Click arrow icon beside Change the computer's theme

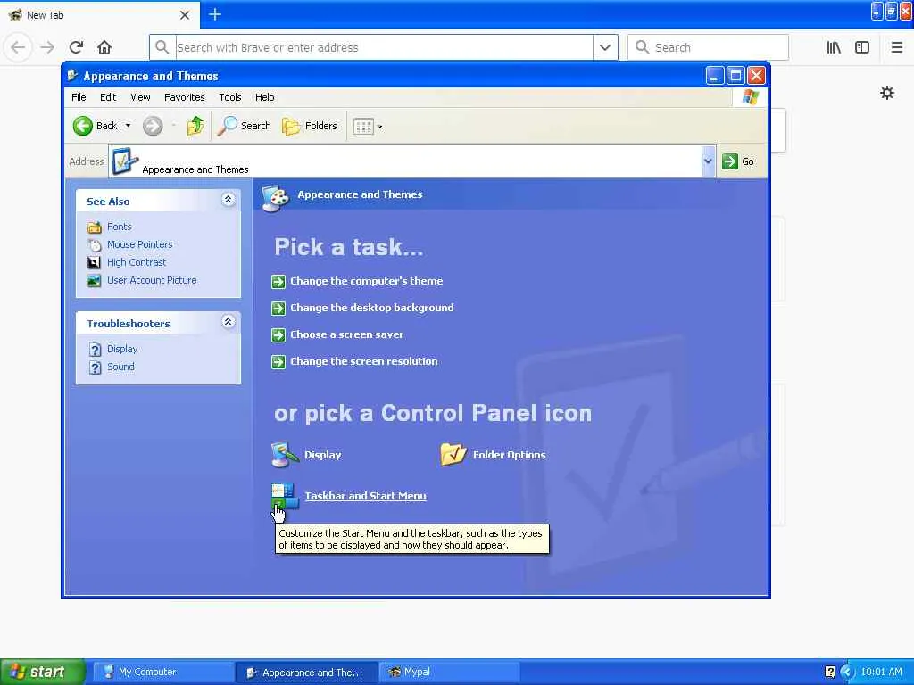(x=278, y=282)
